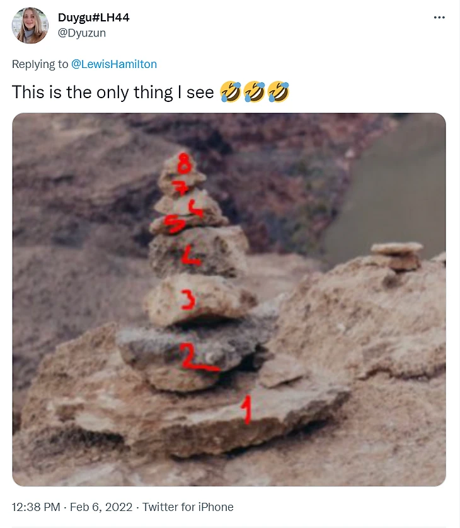This screenshot has width=460, height=528.
Task: Click the first laughing emoji in the tweet
Action: point(231,93)
